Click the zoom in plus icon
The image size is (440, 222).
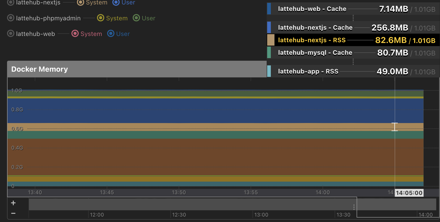pos(13,203)
